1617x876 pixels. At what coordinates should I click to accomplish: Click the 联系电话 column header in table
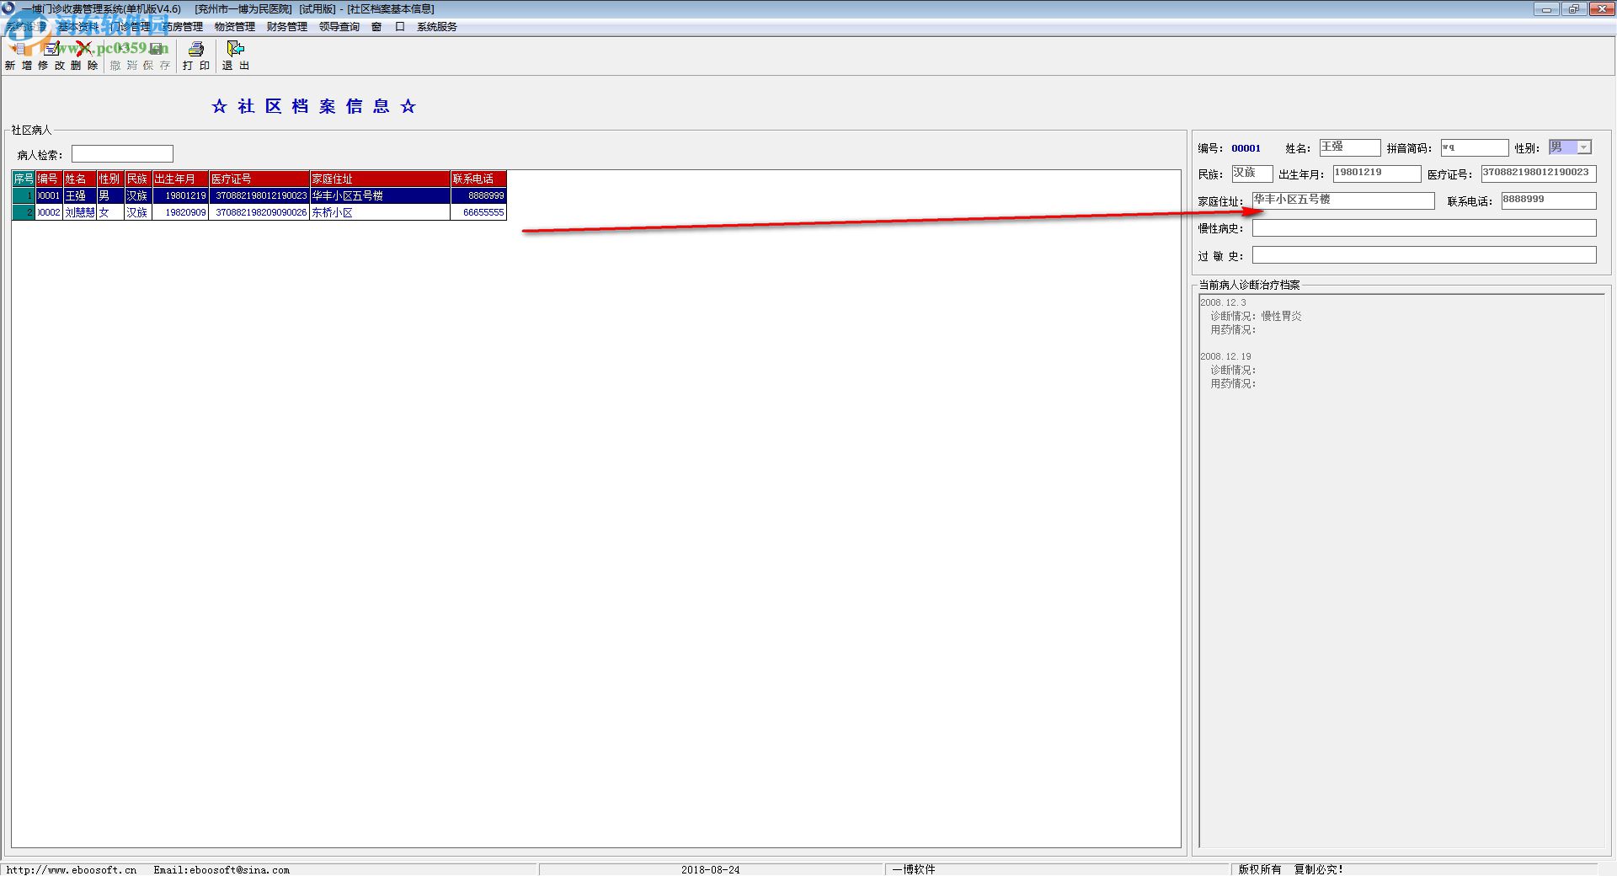(x=478, y=179)
